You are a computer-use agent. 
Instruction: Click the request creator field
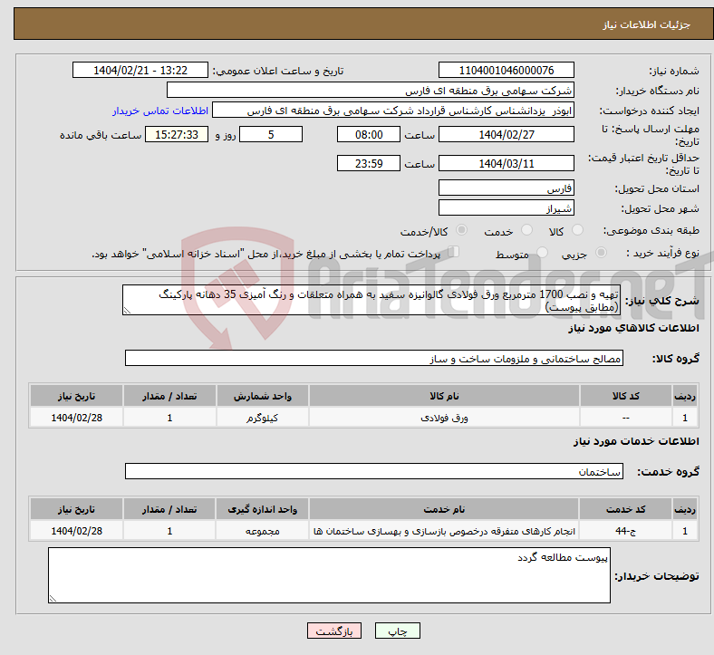(x=393, y=111)
